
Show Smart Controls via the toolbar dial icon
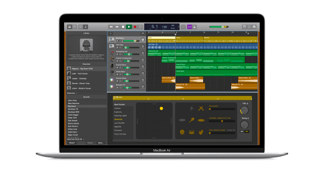coord(80,27)
